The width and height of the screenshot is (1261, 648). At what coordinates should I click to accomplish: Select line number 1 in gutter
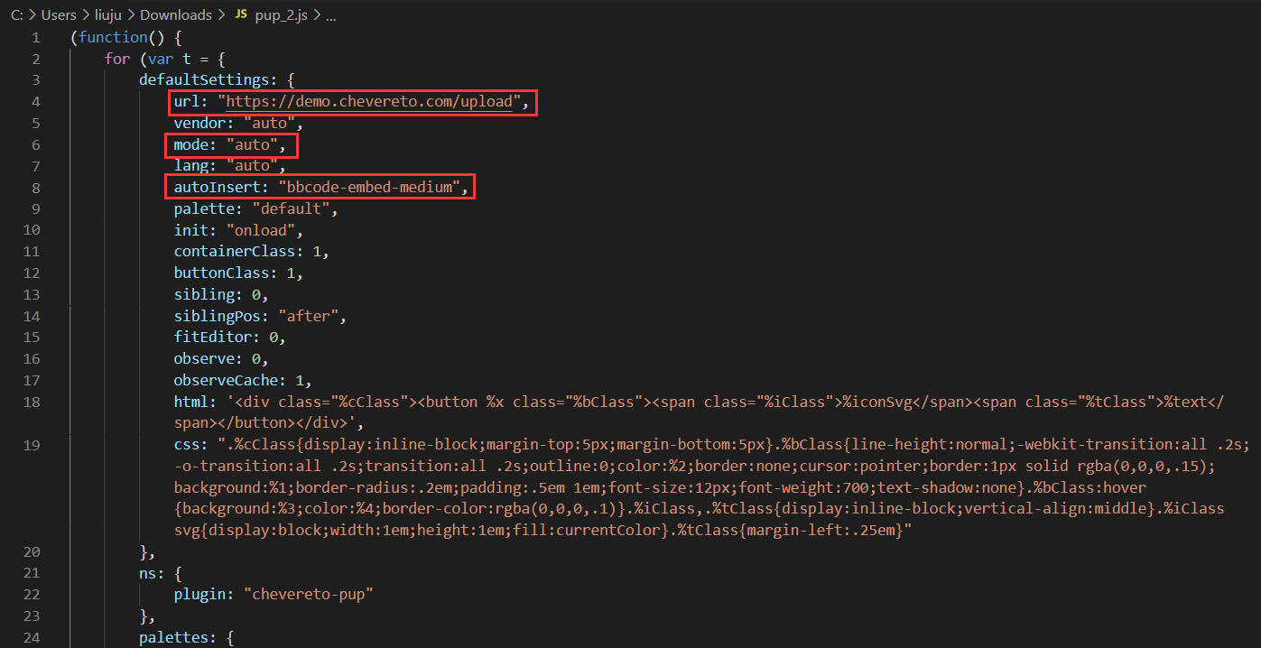[x=35, y=37]
